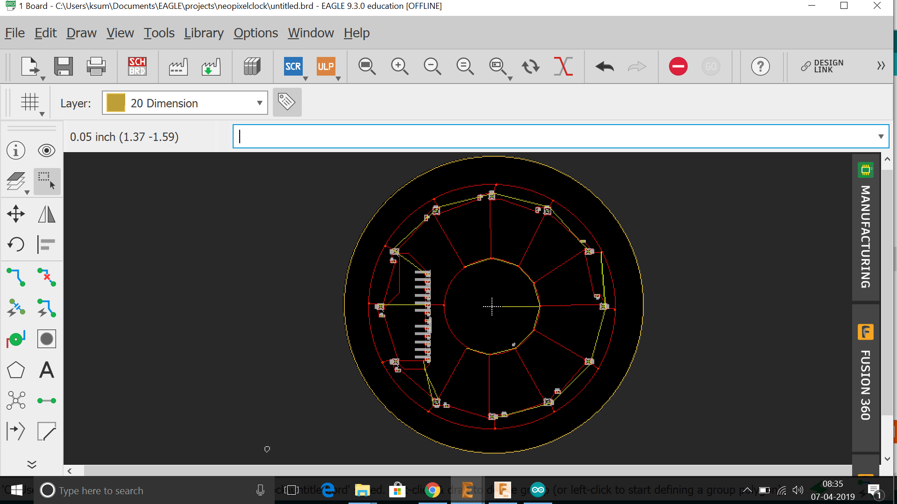Viewport: 897px width, 504px height.
Task: Run a script with SCR icon
Action: [x=293, y=66]
